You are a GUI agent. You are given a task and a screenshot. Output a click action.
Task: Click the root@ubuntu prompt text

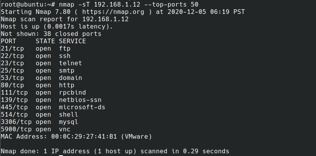[x=20, y=4]
